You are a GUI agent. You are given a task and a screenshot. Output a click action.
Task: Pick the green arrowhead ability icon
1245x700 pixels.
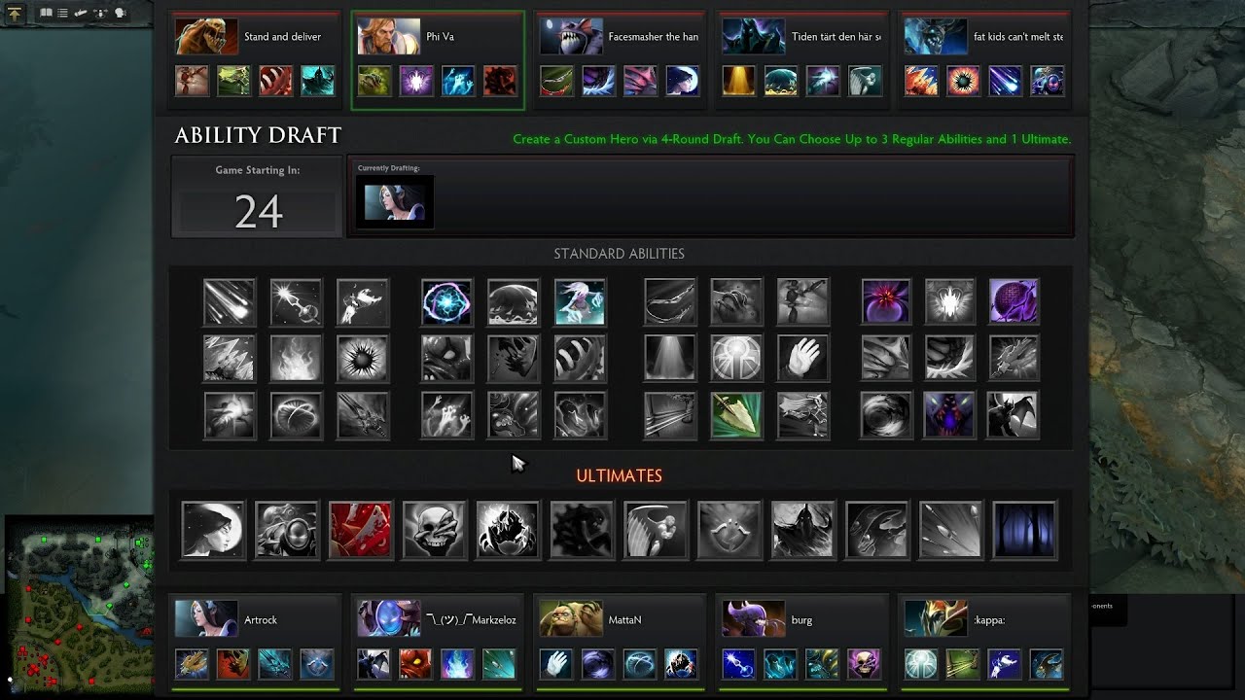[736, 415]
